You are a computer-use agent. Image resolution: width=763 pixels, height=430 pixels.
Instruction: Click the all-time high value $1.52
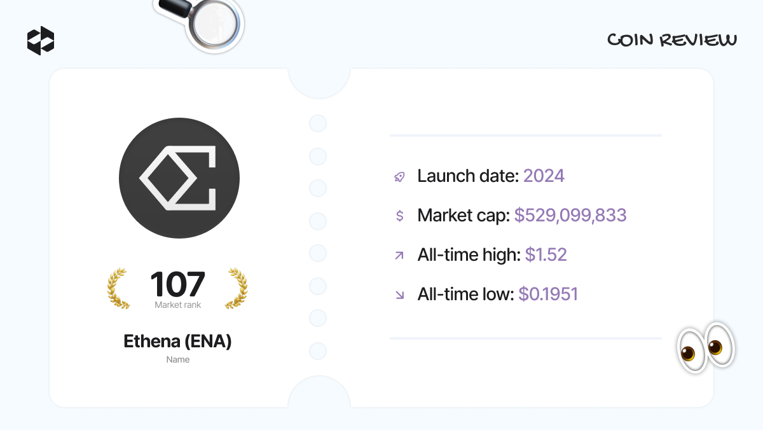546,255
